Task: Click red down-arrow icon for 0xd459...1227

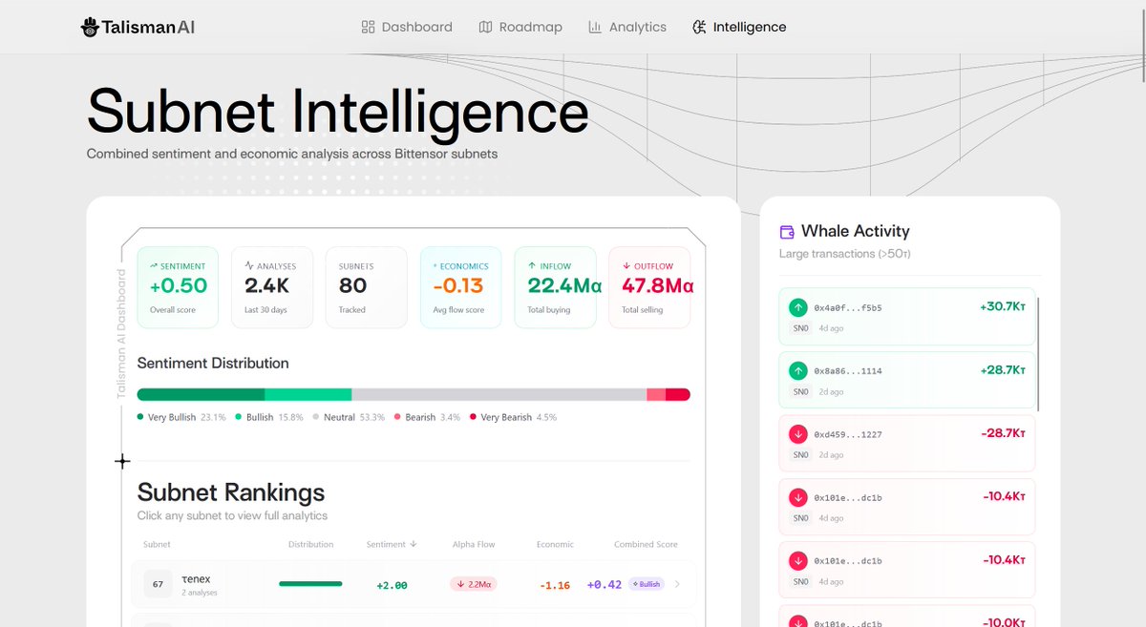Action: pyautogui.click(x=797, y=434)
